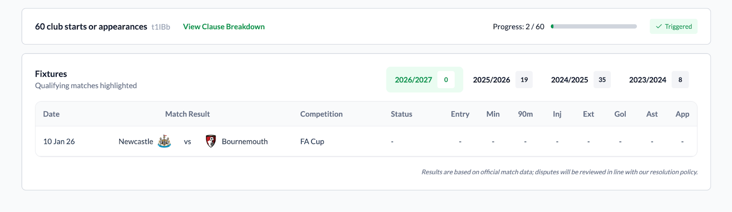Click the App column header
Viewport: 732px width, 212px height.
coord(682,114)
